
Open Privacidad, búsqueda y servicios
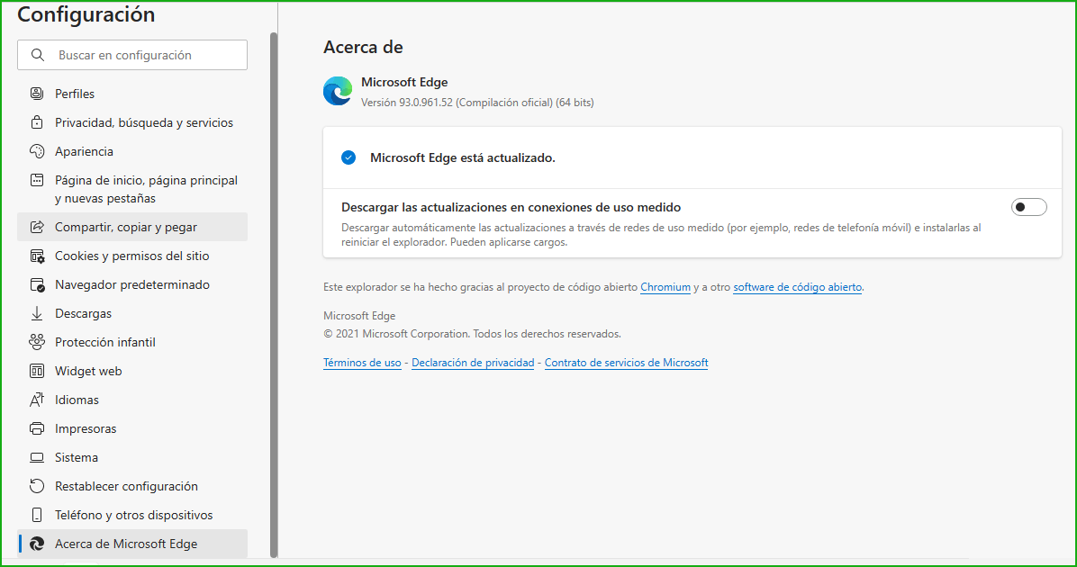pyautogui.click(x=131, y=122)
